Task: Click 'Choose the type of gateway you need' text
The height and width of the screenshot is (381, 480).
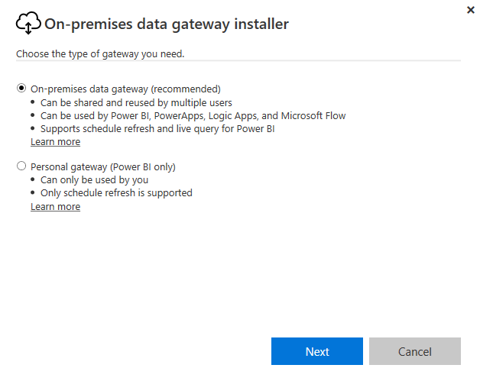Action: [x=100, y=53]
